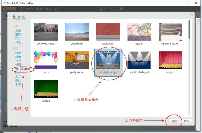Pick the graffiti backdrop thumbnail
Viewport: 202px width, 133px height.
click(139, 32)
